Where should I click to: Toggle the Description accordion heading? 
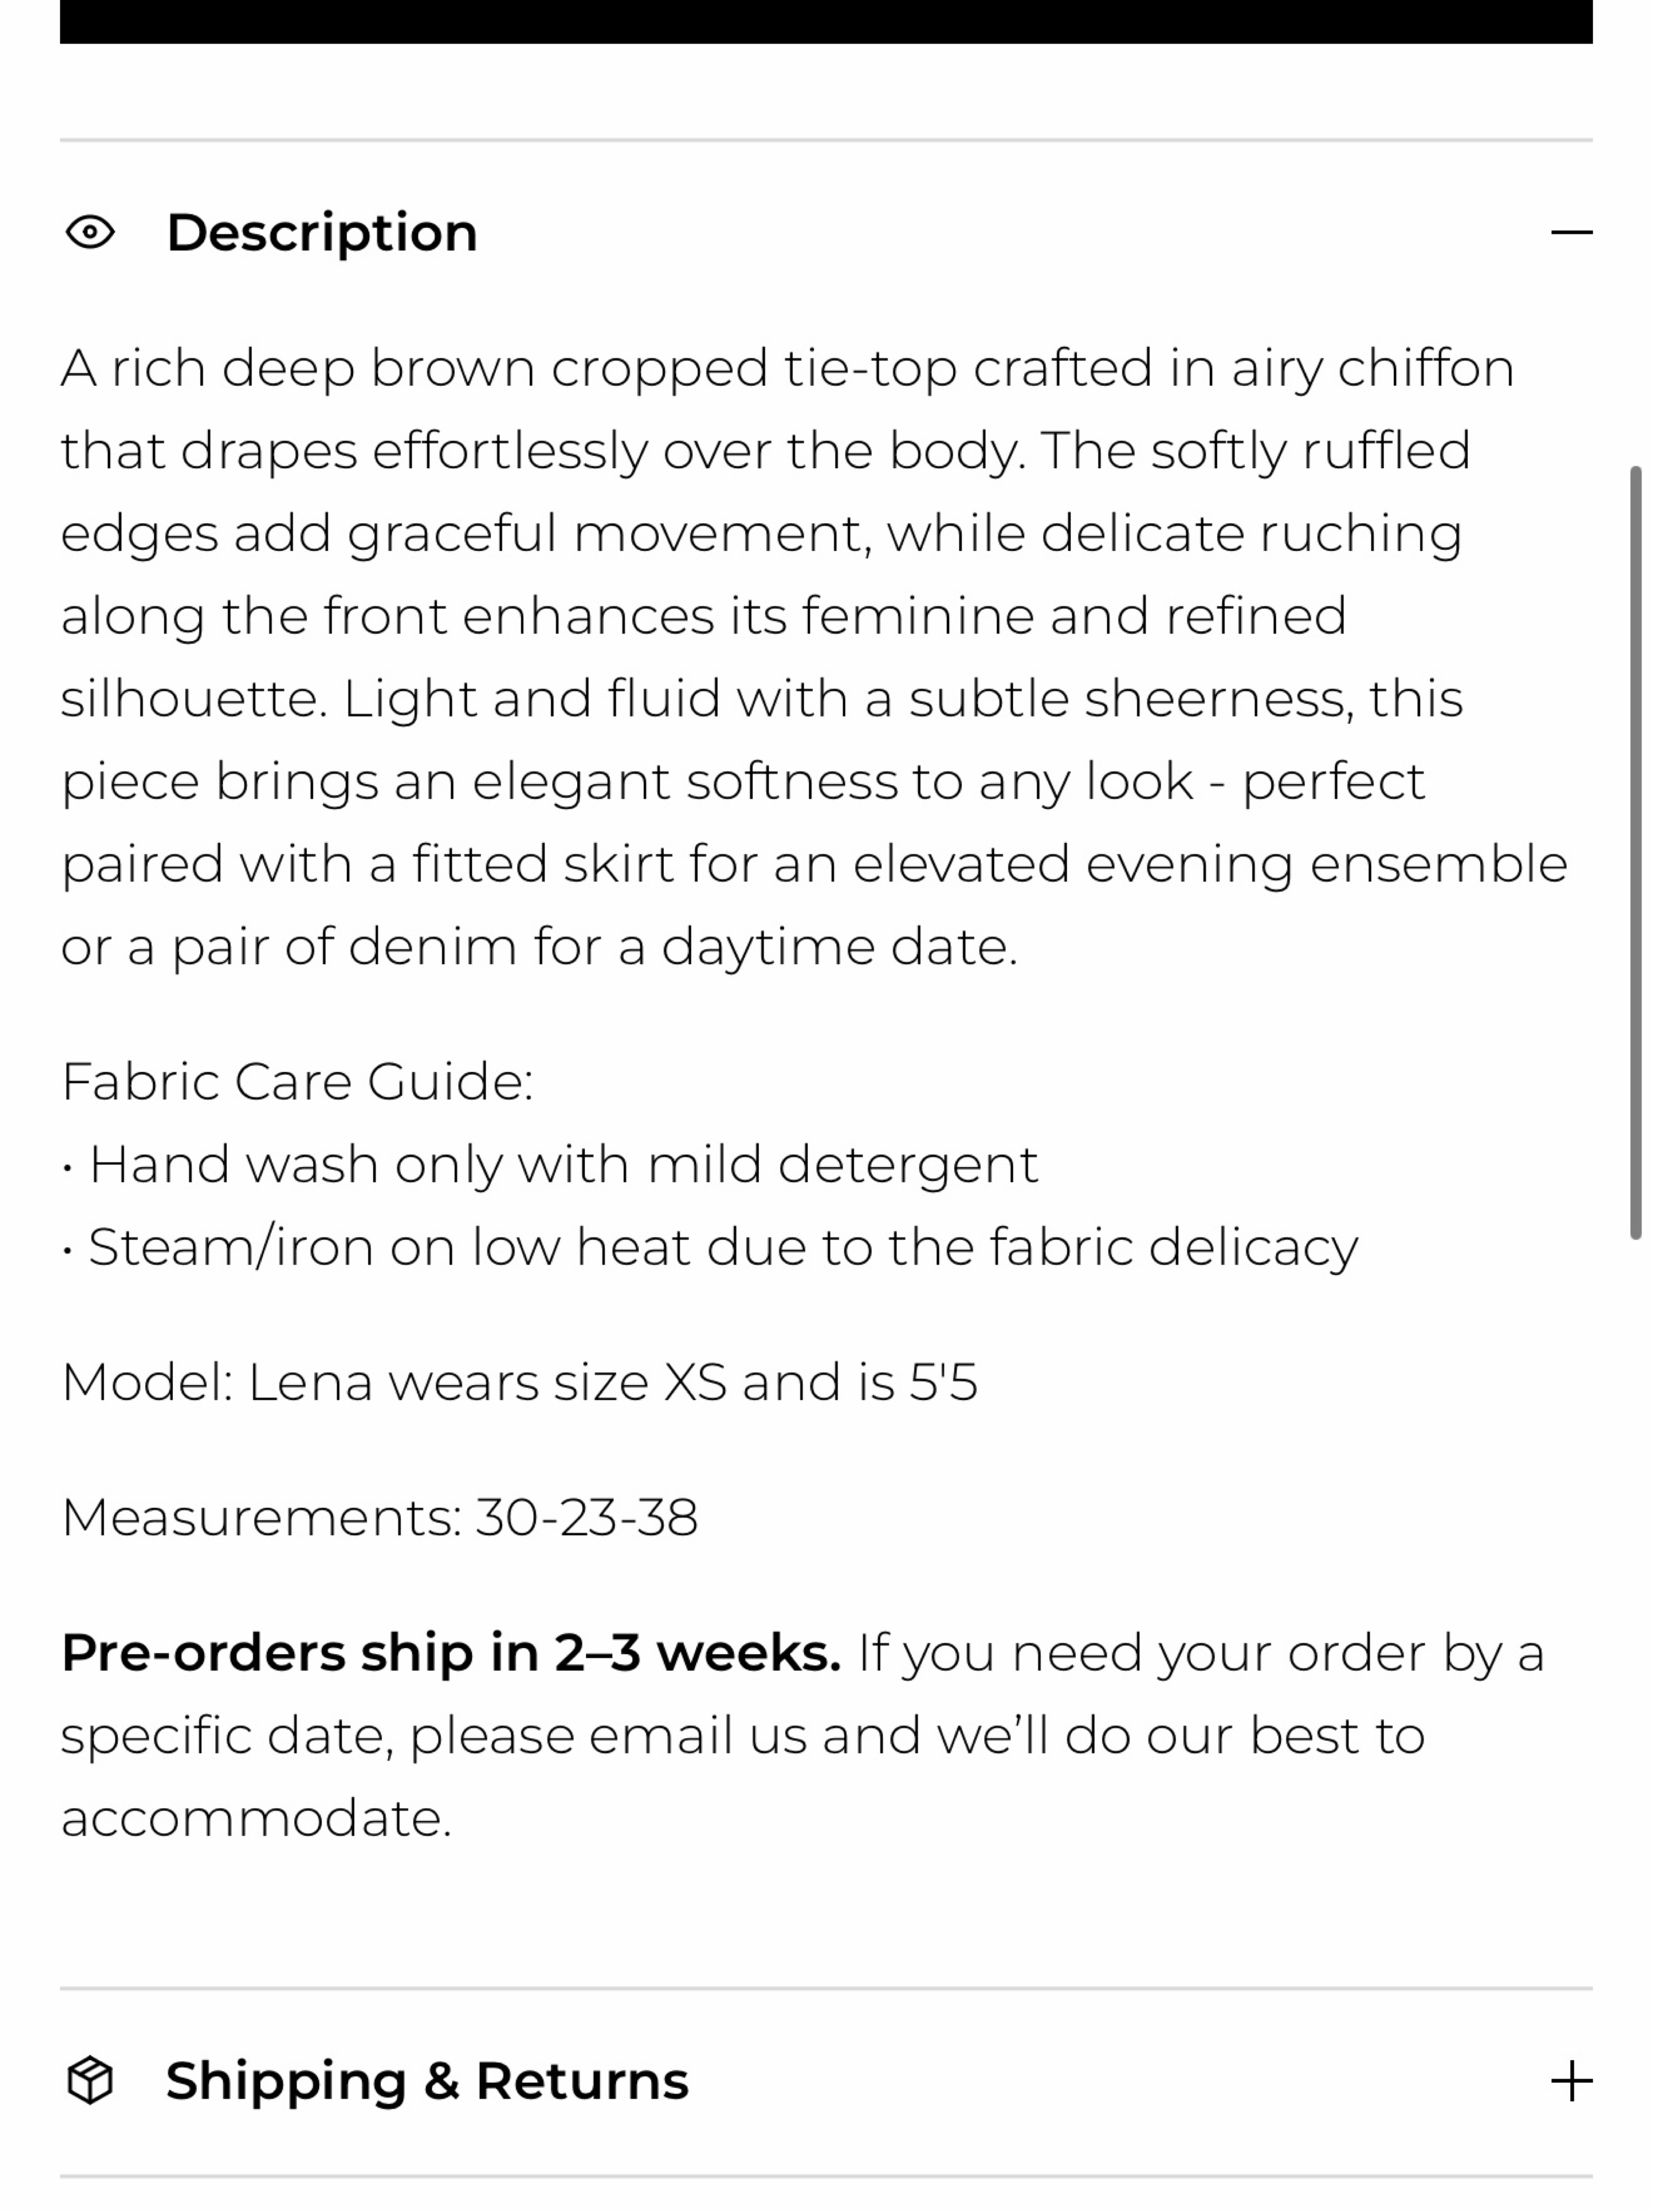[826, 233]
